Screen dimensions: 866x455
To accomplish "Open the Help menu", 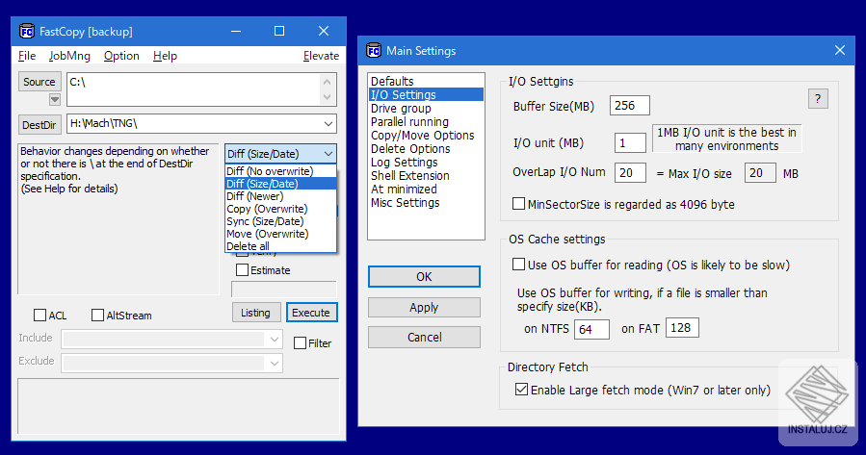I will coord(165,56).
